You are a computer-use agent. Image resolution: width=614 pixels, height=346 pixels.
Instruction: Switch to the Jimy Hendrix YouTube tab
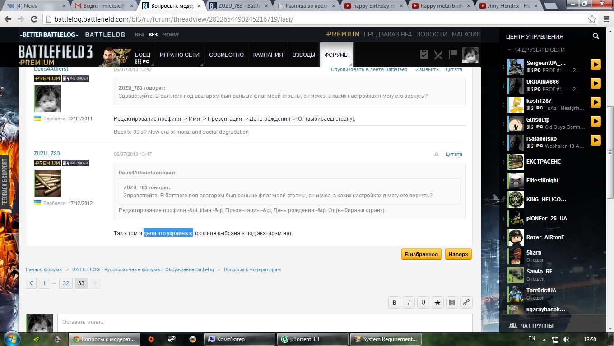pos(509,6)
